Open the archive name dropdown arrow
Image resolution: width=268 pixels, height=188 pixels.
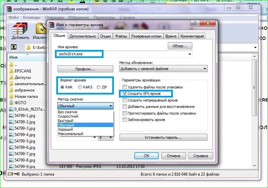coord(190,54)
